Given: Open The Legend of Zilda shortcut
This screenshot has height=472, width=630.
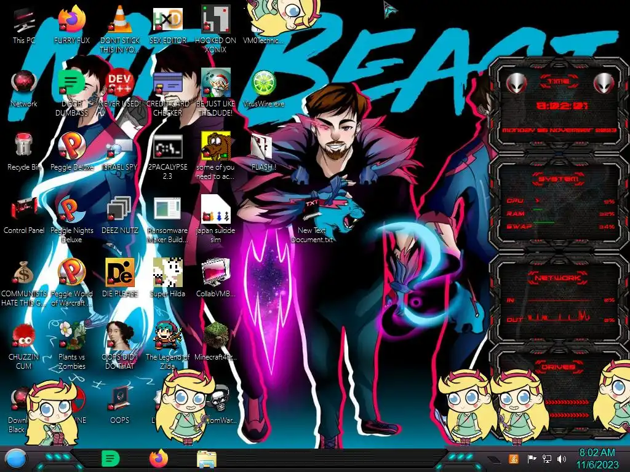Looking at the screenshot, I should [x=167, y=346].
